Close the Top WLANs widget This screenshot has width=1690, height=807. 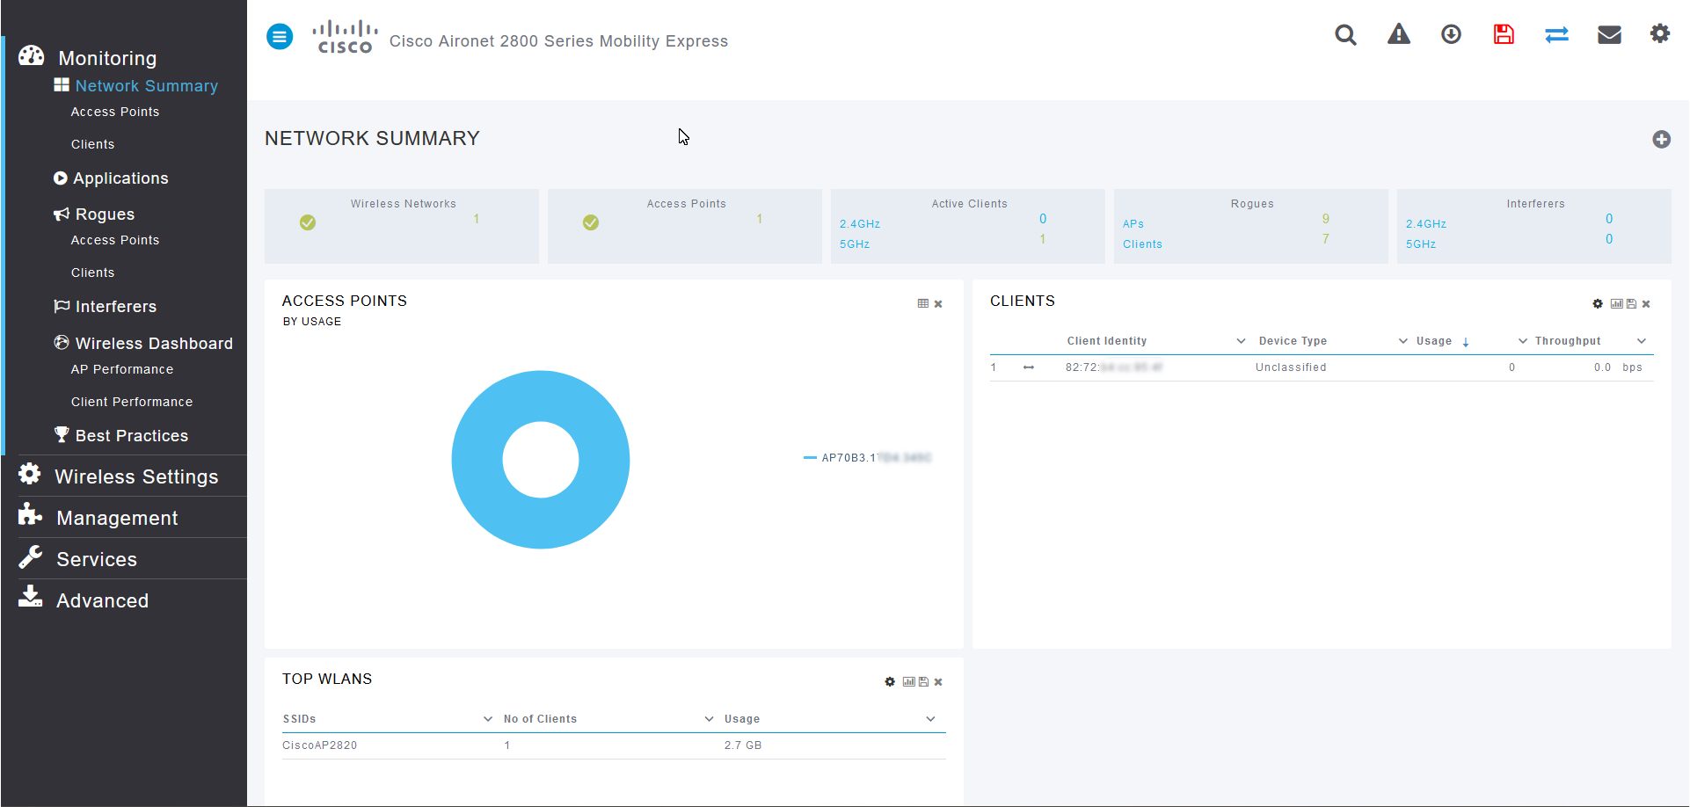(x=938, y=682)
